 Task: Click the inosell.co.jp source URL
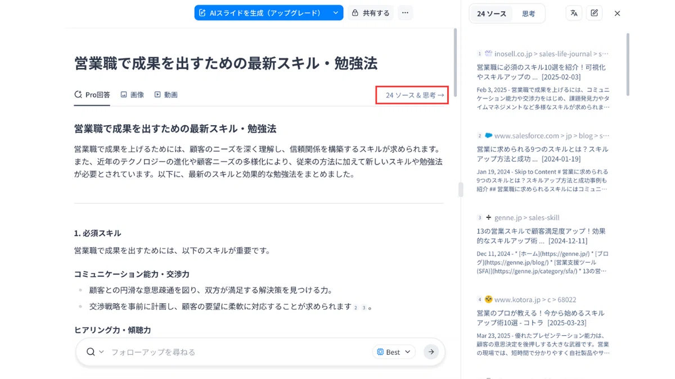[551, 54]
